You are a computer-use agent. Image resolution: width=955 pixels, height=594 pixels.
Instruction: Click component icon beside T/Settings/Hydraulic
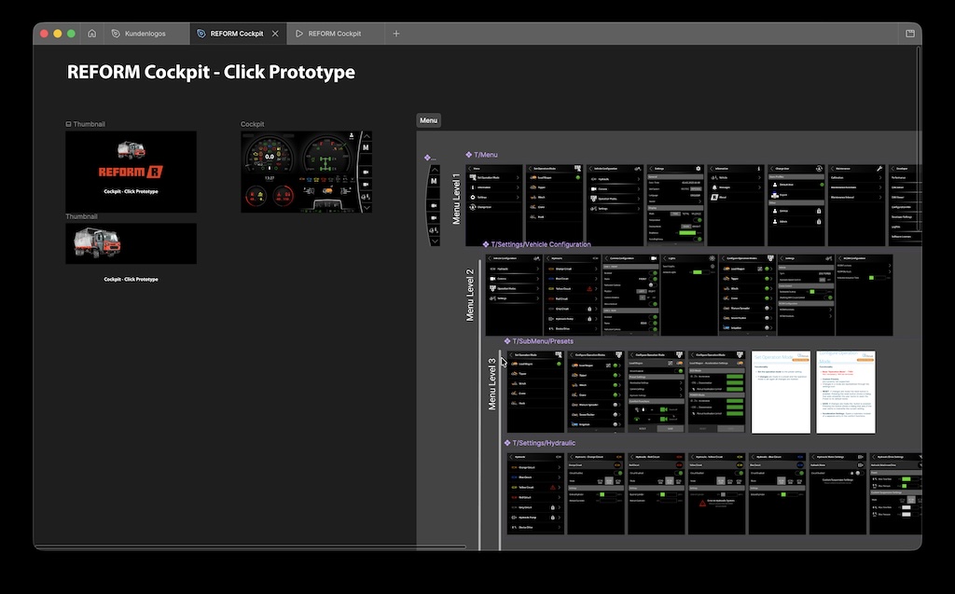coord(507,443)
